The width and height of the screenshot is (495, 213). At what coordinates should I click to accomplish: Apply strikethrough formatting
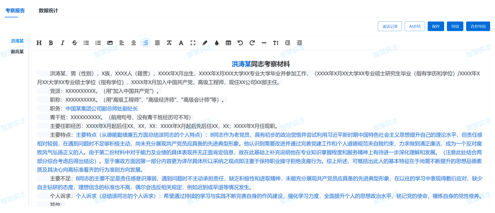(x=74, y=43)
